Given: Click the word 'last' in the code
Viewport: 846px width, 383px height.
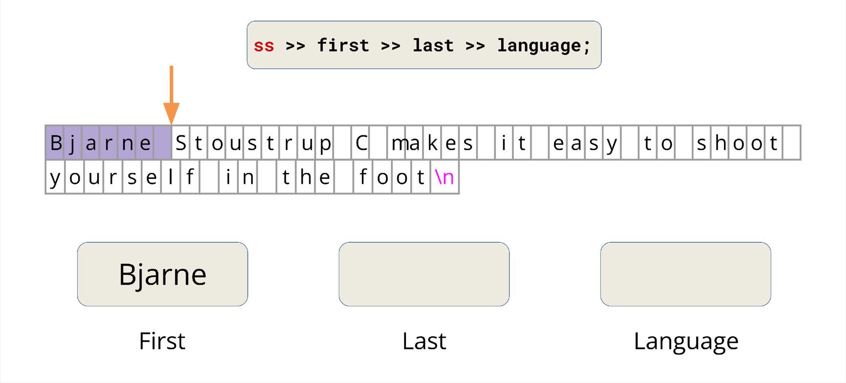Looking at the screenshot, I should point(433,46).
